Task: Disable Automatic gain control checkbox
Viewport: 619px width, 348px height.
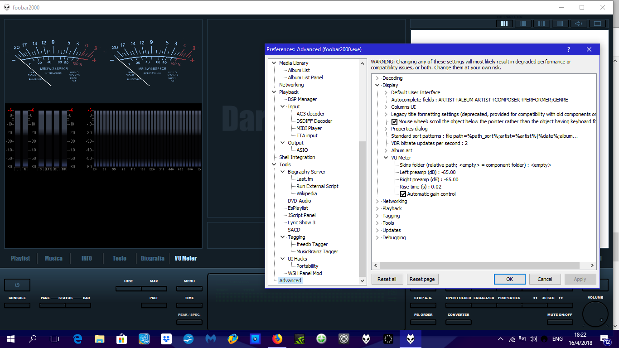Action: 403,194
